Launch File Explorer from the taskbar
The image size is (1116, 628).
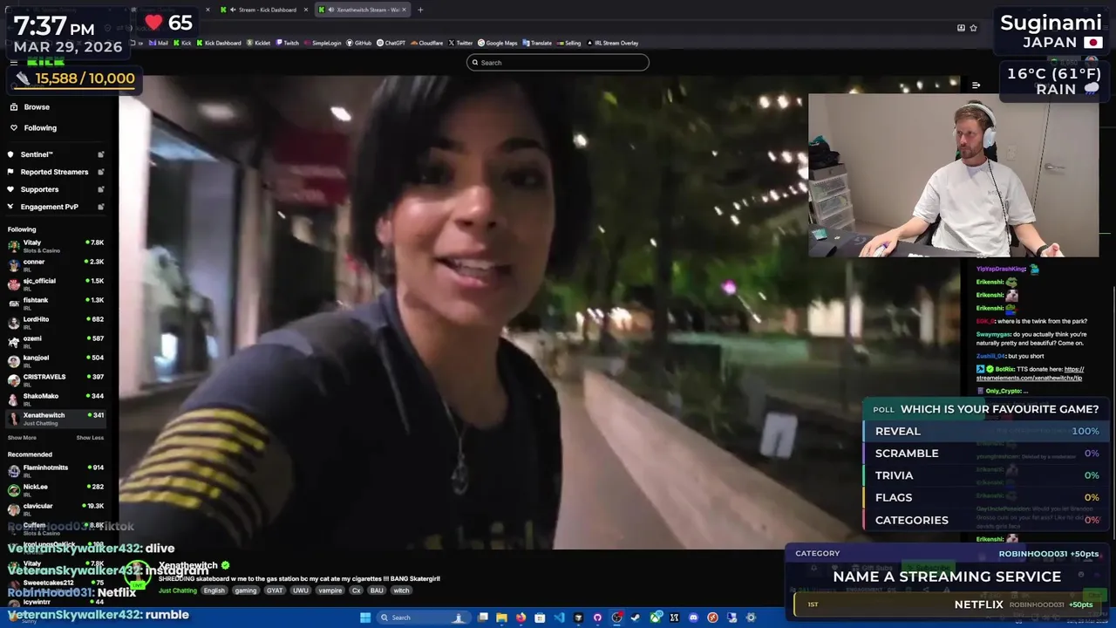[501, 618]
